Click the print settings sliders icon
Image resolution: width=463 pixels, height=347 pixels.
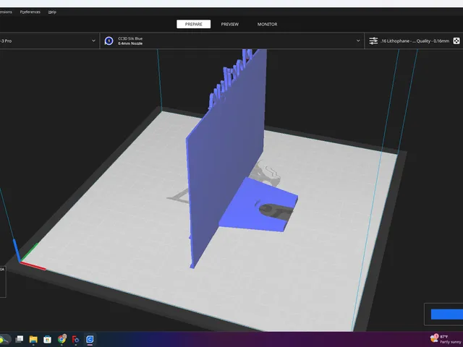pyautogui.click(x=373, y=40)
